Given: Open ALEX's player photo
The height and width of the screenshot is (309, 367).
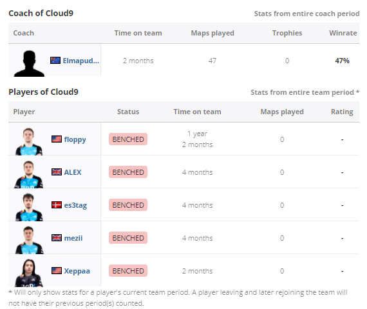Looking at the screenshot, I should click(29, 174).
